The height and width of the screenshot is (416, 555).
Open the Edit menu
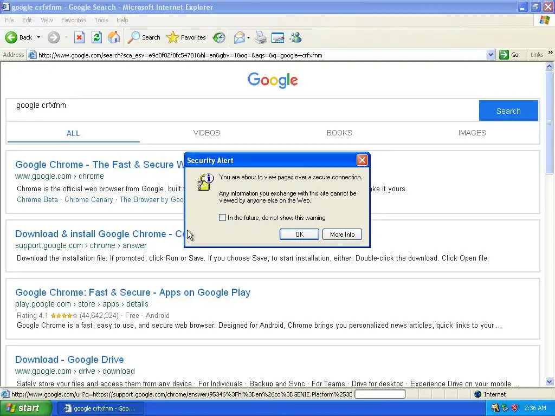[x=27, y=20]
